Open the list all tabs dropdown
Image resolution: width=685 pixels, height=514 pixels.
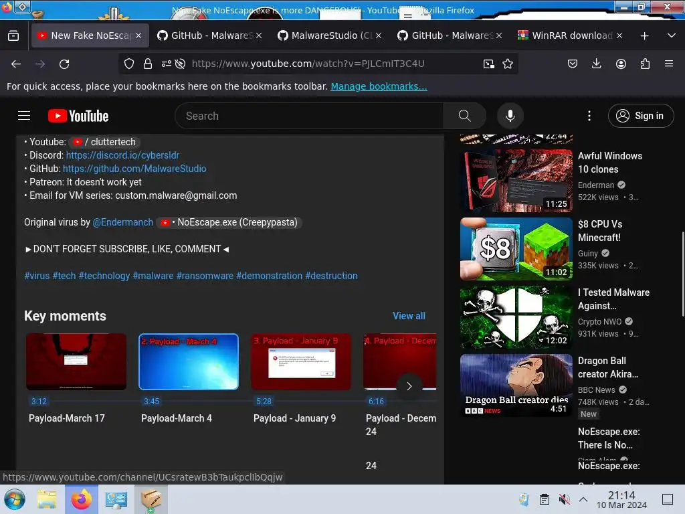(672, 36)
